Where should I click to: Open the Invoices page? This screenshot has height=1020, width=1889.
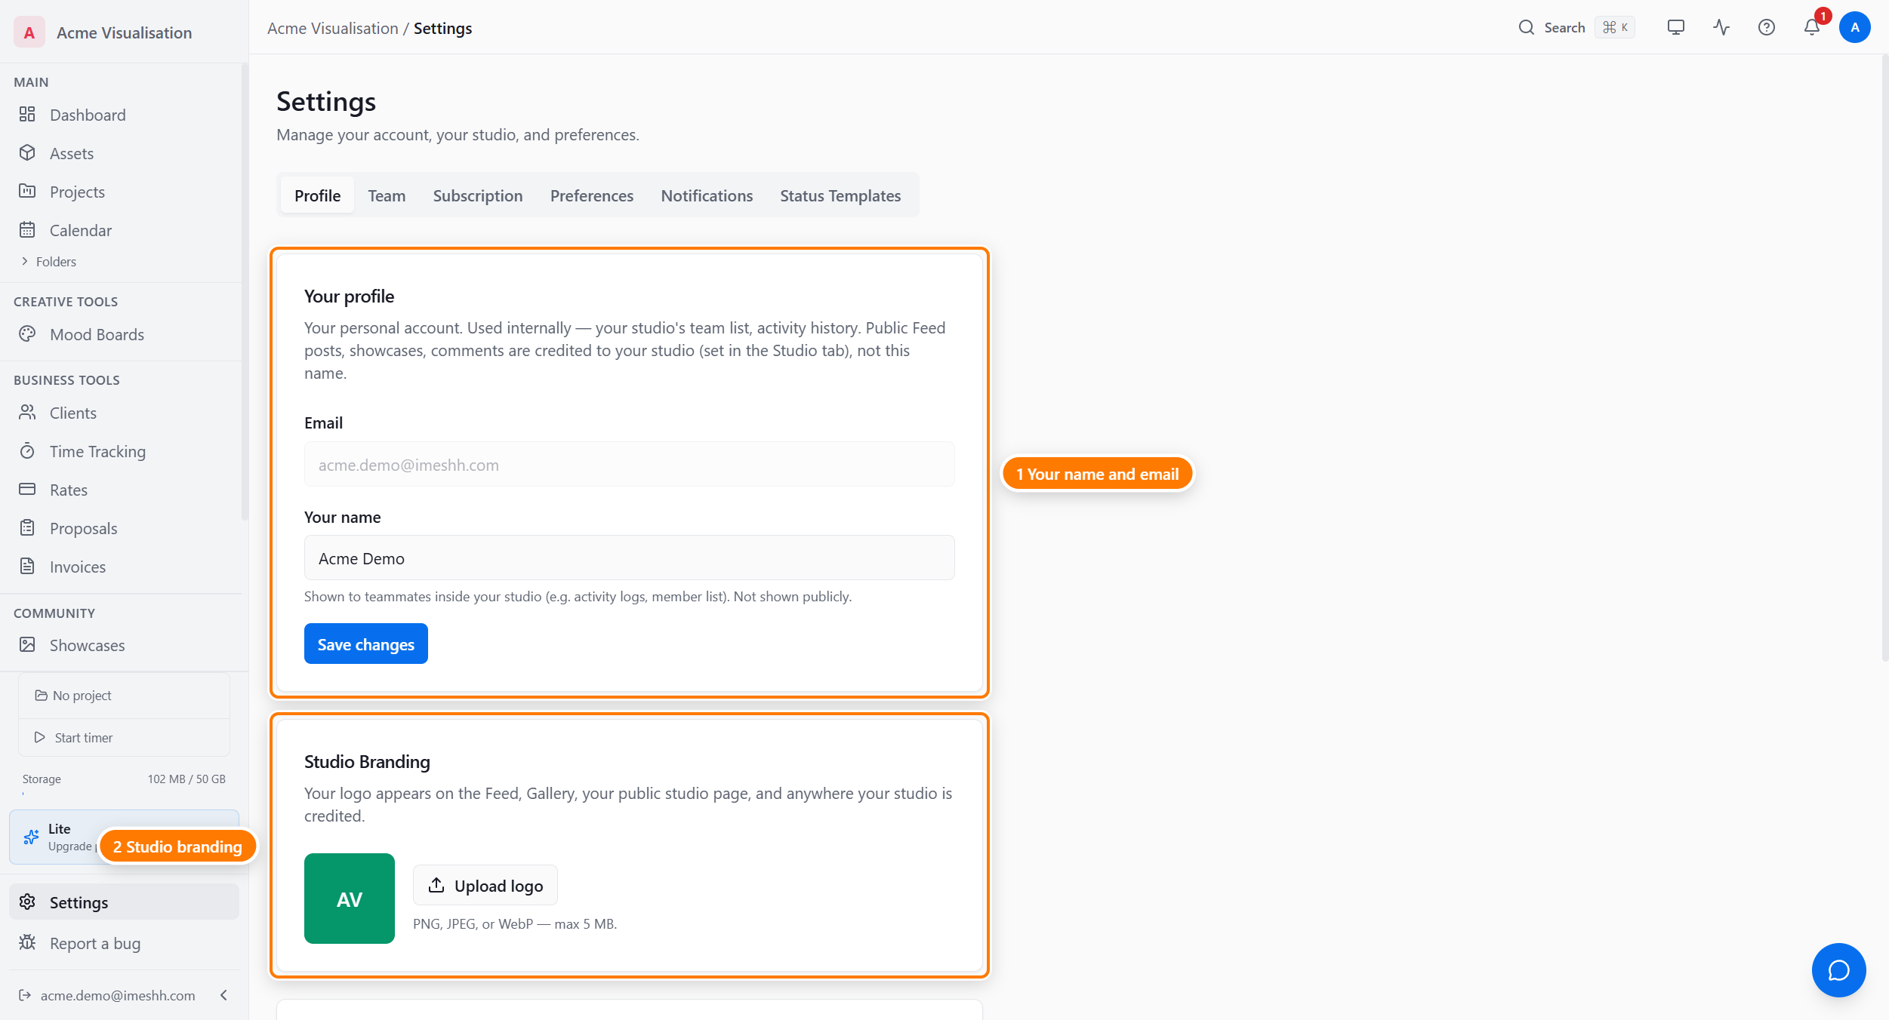point(124,567)
